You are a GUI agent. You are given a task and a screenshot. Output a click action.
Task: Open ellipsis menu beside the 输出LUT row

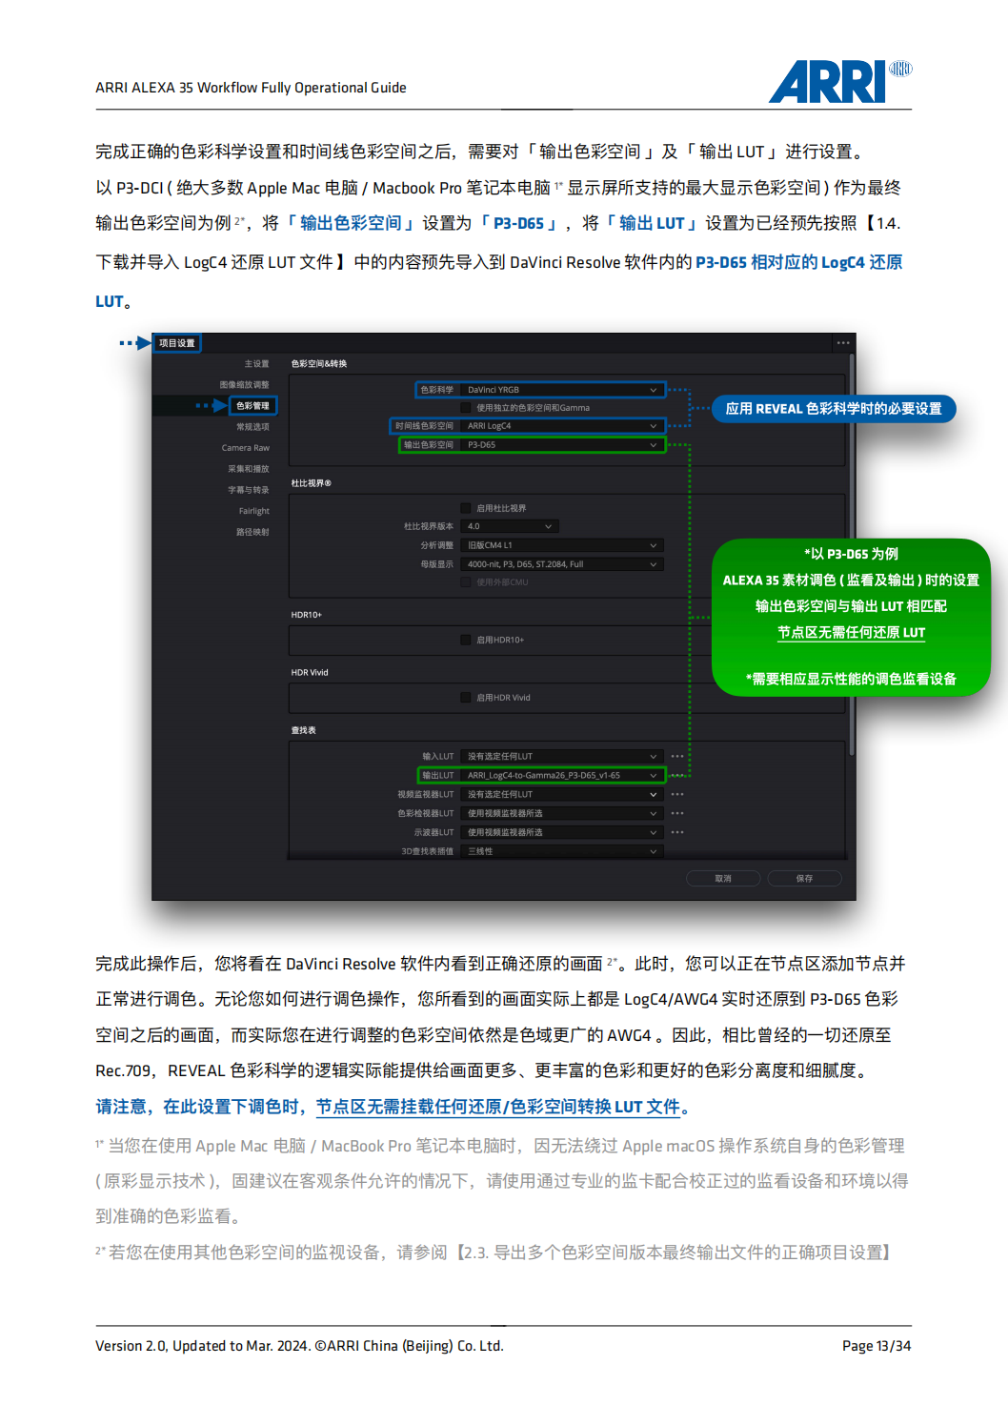pyautogui.click(x=676, y=776)
